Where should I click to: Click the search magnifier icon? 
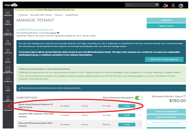157,5
